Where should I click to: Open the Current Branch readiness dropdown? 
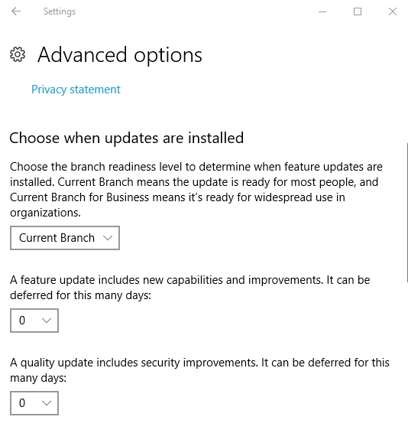click(65, 238)
